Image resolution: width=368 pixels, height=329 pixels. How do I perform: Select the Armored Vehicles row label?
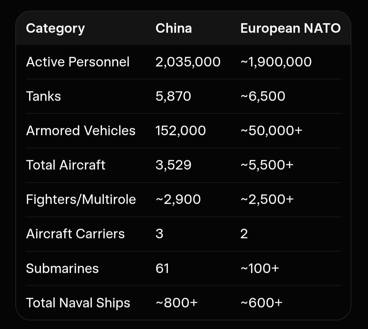click(x=81, y=131)
